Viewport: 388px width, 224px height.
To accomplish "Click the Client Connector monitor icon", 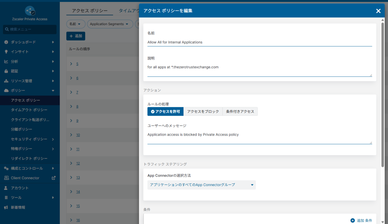I will (6, 178).
